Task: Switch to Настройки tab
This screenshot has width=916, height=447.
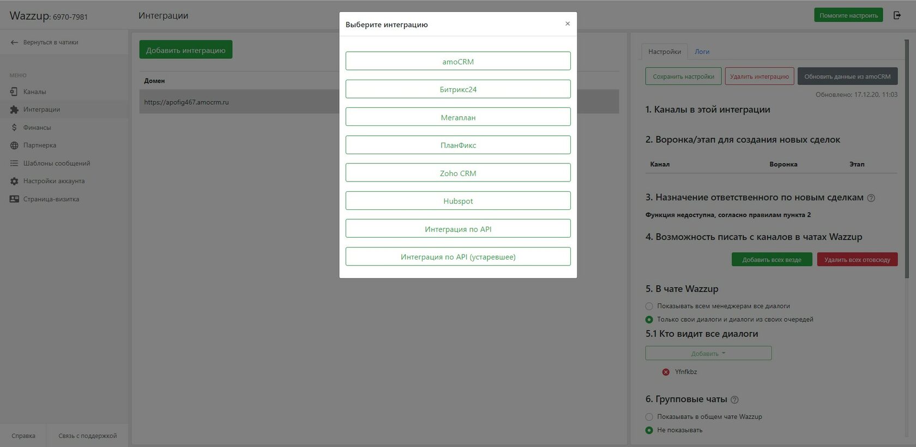Action: (664, 51)
